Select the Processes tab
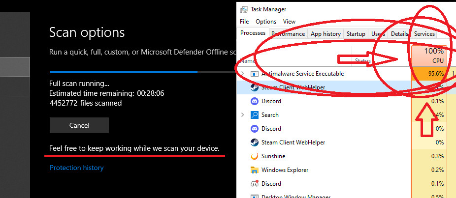Image resolution: width=456 pixels, height=198 pixels. pyautogui.click(x=253, y=33)
